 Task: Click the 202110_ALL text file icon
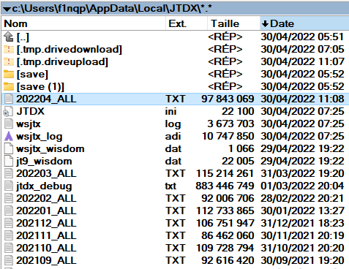pos(9,248)
